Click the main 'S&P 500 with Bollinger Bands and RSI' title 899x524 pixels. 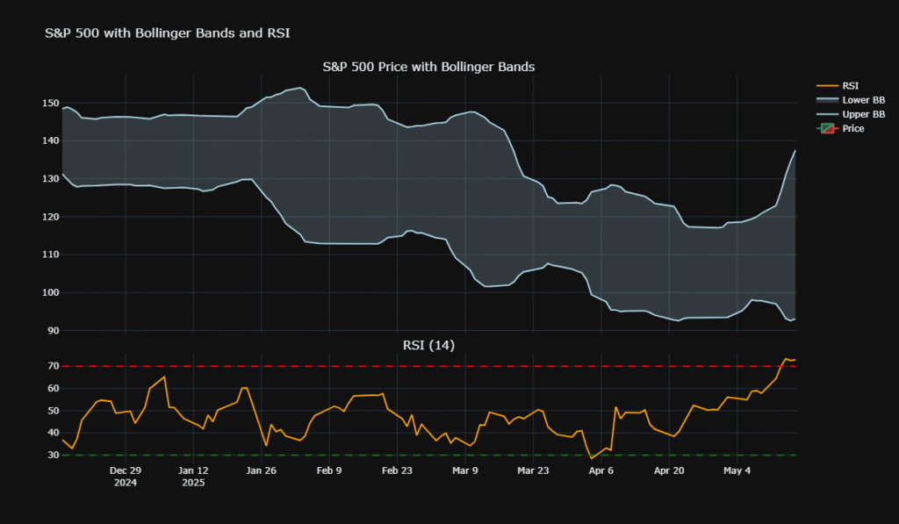167,33
